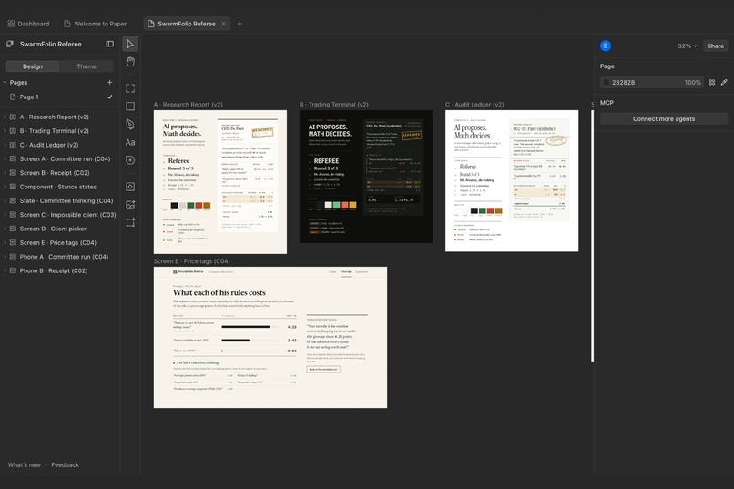Select the B - Trading Terminal artboard thumbnail

[366, 177]
